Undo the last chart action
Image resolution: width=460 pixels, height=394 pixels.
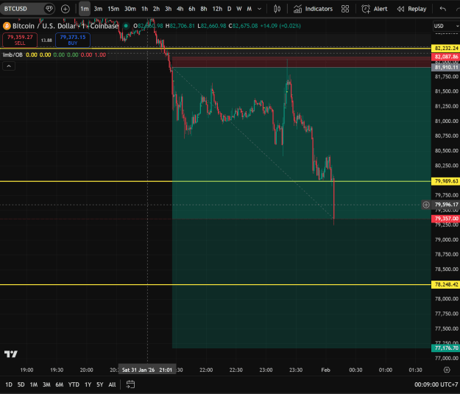[x=442, y=9]
